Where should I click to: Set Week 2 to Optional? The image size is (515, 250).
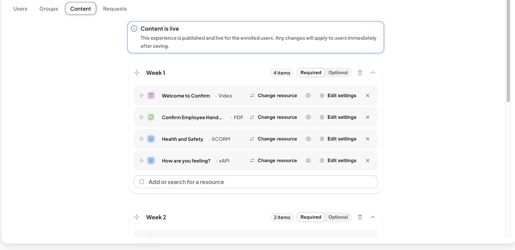pos(338,217)
